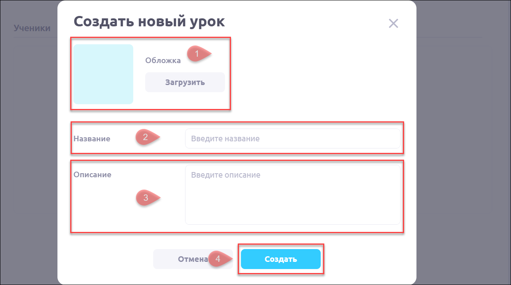Click the Обложка label text

(x=163, y=61)
